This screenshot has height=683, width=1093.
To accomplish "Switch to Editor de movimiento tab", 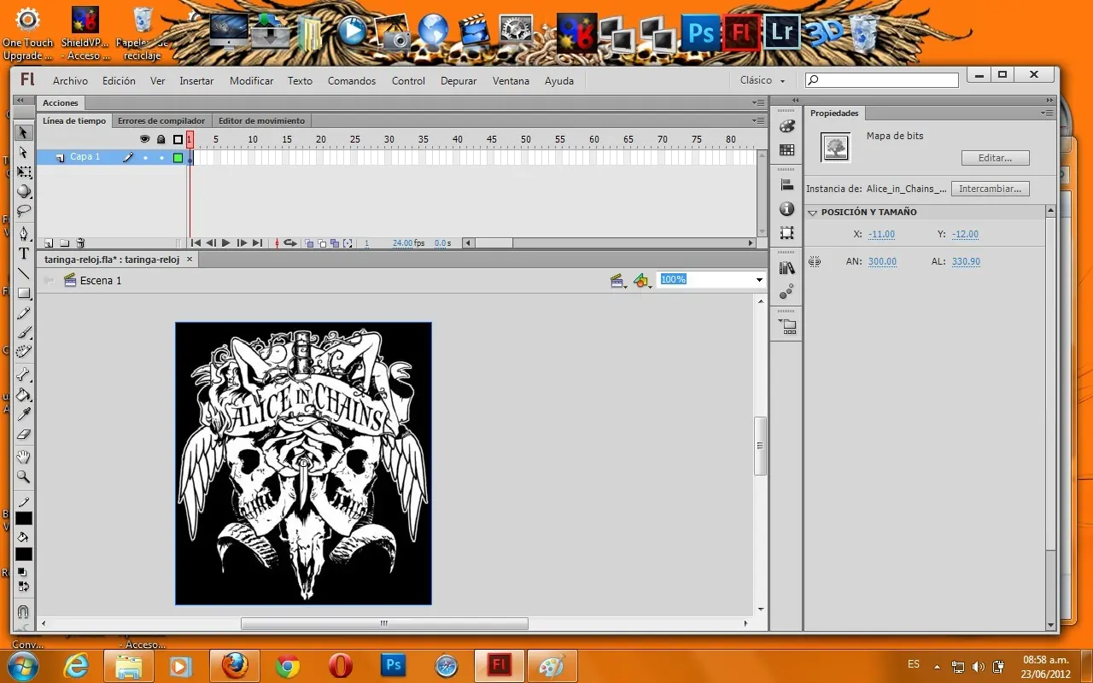I will (261, 121).
